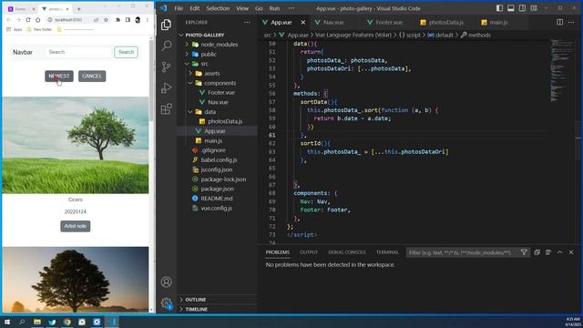Open the Search view in activity bar

click(166, 46)
